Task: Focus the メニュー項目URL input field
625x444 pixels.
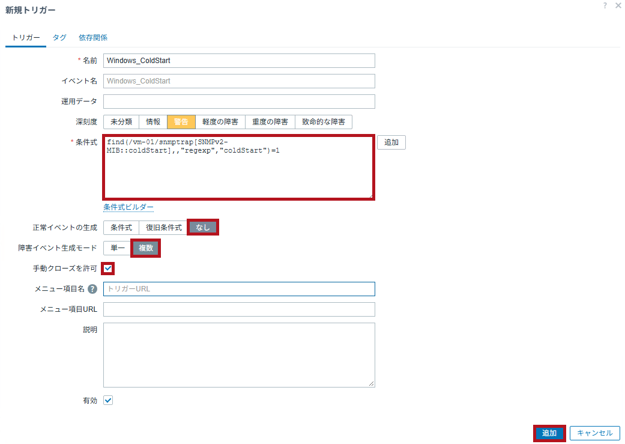Action: coord(239,309)
